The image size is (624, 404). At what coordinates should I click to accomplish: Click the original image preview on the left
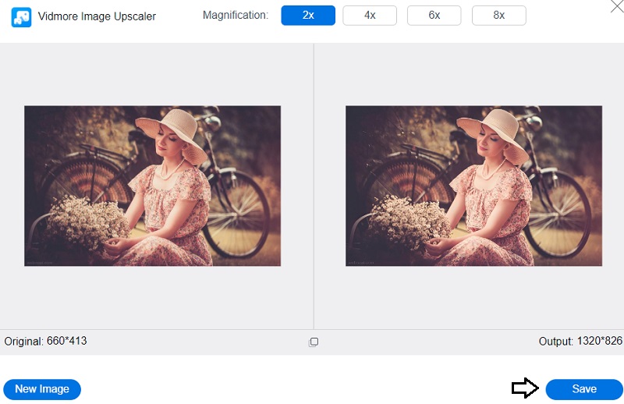[152, 186]
